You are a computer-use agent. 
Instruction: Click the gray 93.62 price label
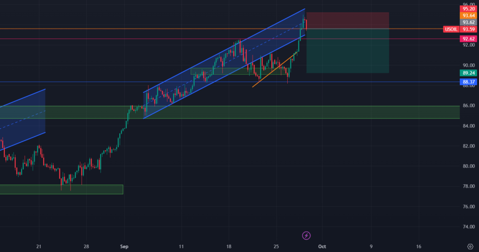point(468,22)
